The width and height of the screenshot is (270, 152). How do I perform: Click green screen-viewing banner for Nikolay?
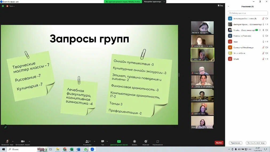point(123,2)
